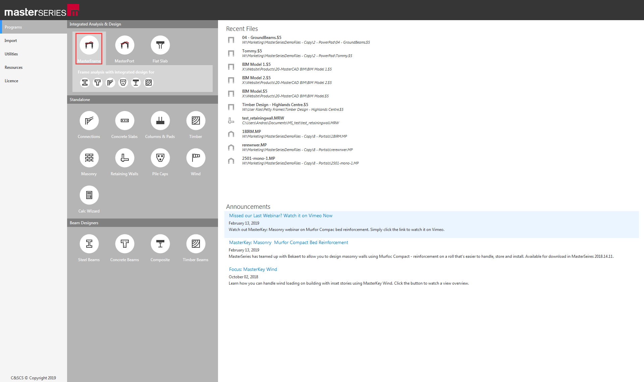
Task: Open the Missed our Last Webinar link
Action: point(280,216)
